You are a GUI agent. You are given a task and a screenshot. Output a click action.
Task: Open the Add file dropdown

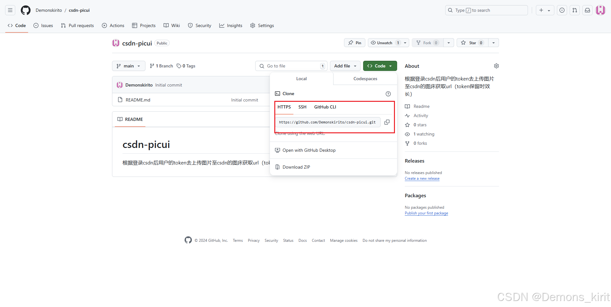[x=345, y=66]
